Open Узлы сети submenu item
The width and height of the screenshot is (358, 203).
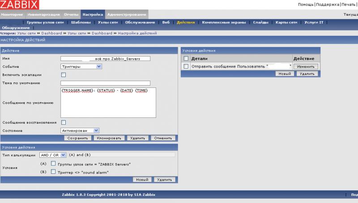click(x=108, y=22)
